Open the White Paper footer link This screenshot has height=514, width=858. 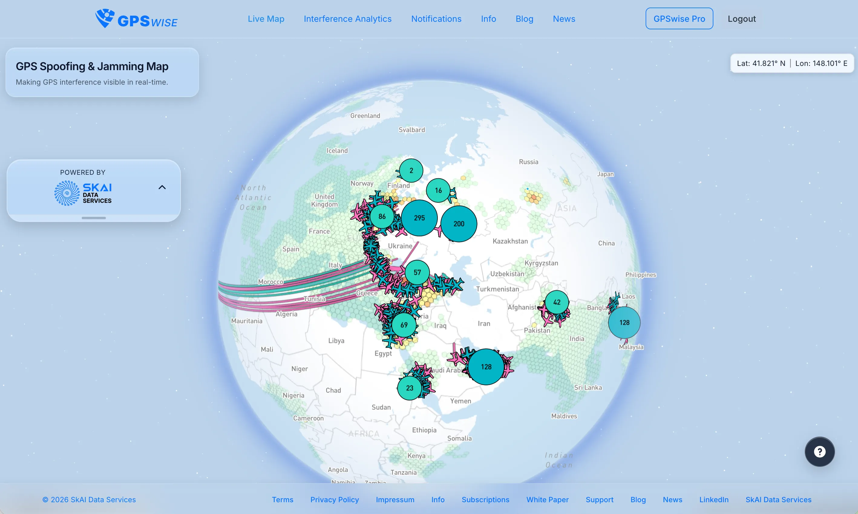[547, 499]
